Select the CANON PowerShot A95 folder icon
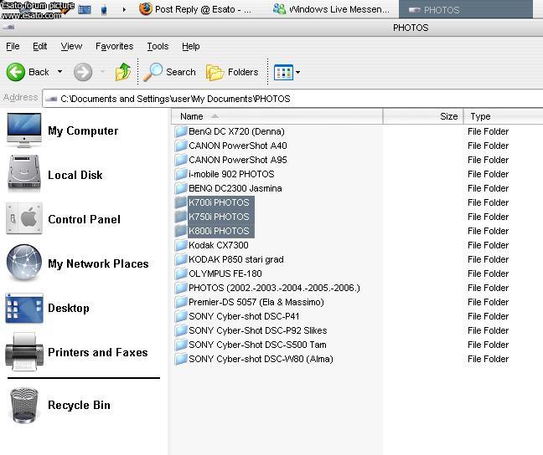Viewport: 543px width, 455px height. 181,160
